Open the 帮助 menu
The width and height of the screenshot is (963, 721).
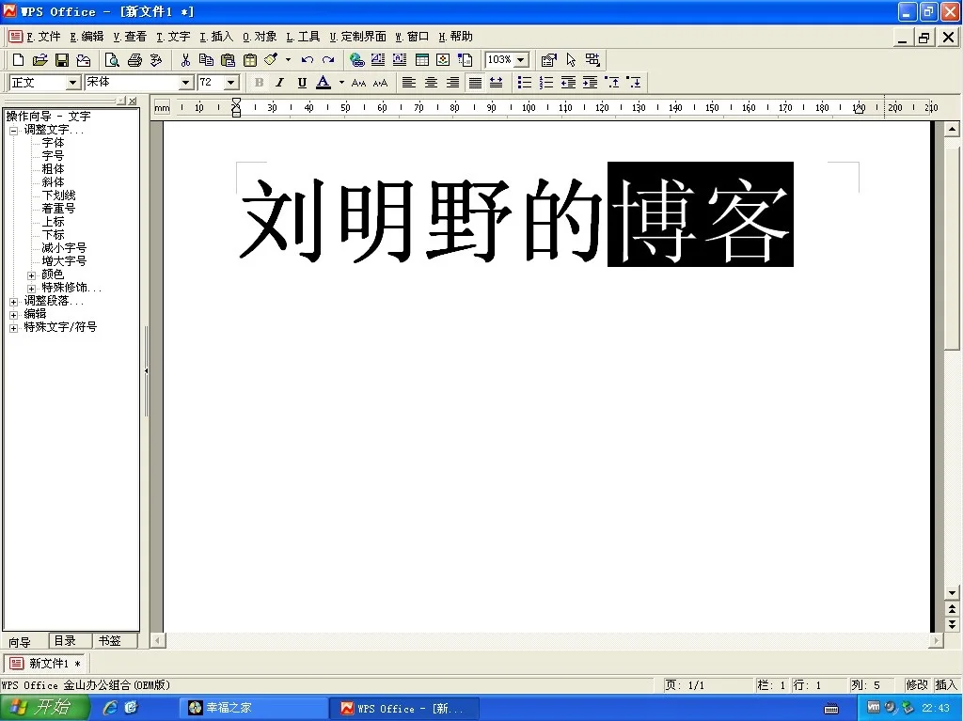456,37
